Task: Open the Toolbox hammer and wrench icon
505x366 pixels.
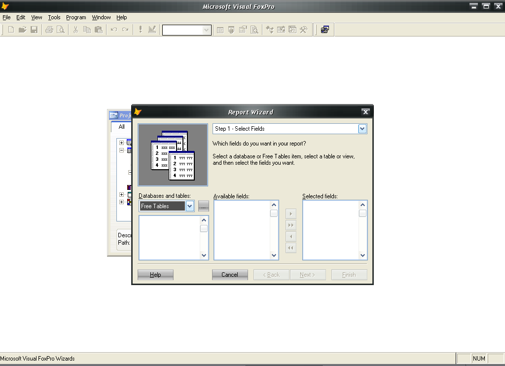Action: [x=304, y=30]
